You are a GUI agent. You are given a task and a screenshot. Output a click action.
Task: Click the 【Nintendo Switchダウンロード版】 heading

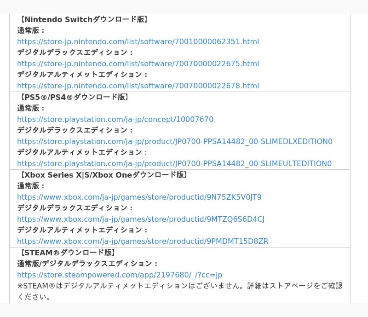point(83,19)
